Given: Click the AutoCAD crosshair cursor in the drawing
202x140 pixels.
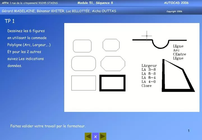Looking at the screenshot, I should (147, 36).
